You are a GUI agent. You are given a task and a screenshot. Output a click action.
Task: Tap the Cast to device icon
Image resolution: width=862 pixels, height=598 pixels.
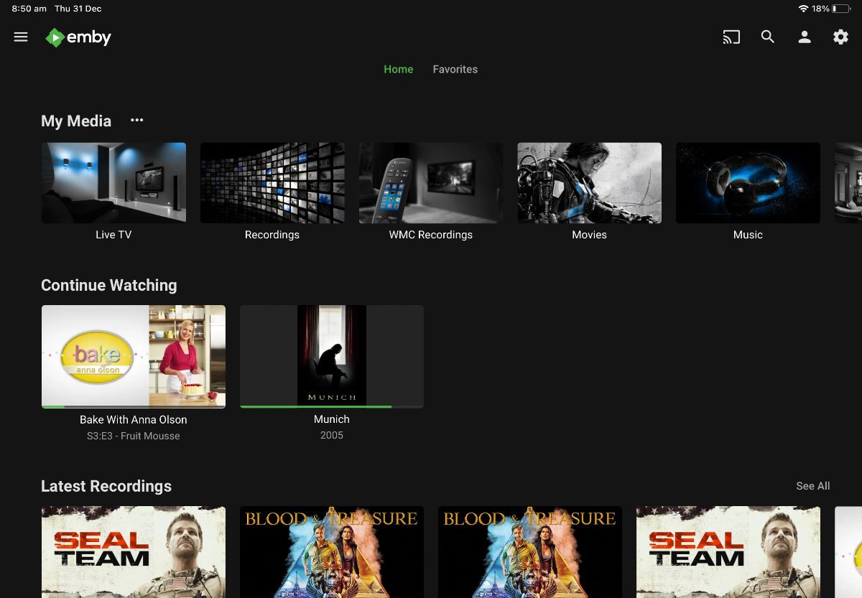point(731,37)
